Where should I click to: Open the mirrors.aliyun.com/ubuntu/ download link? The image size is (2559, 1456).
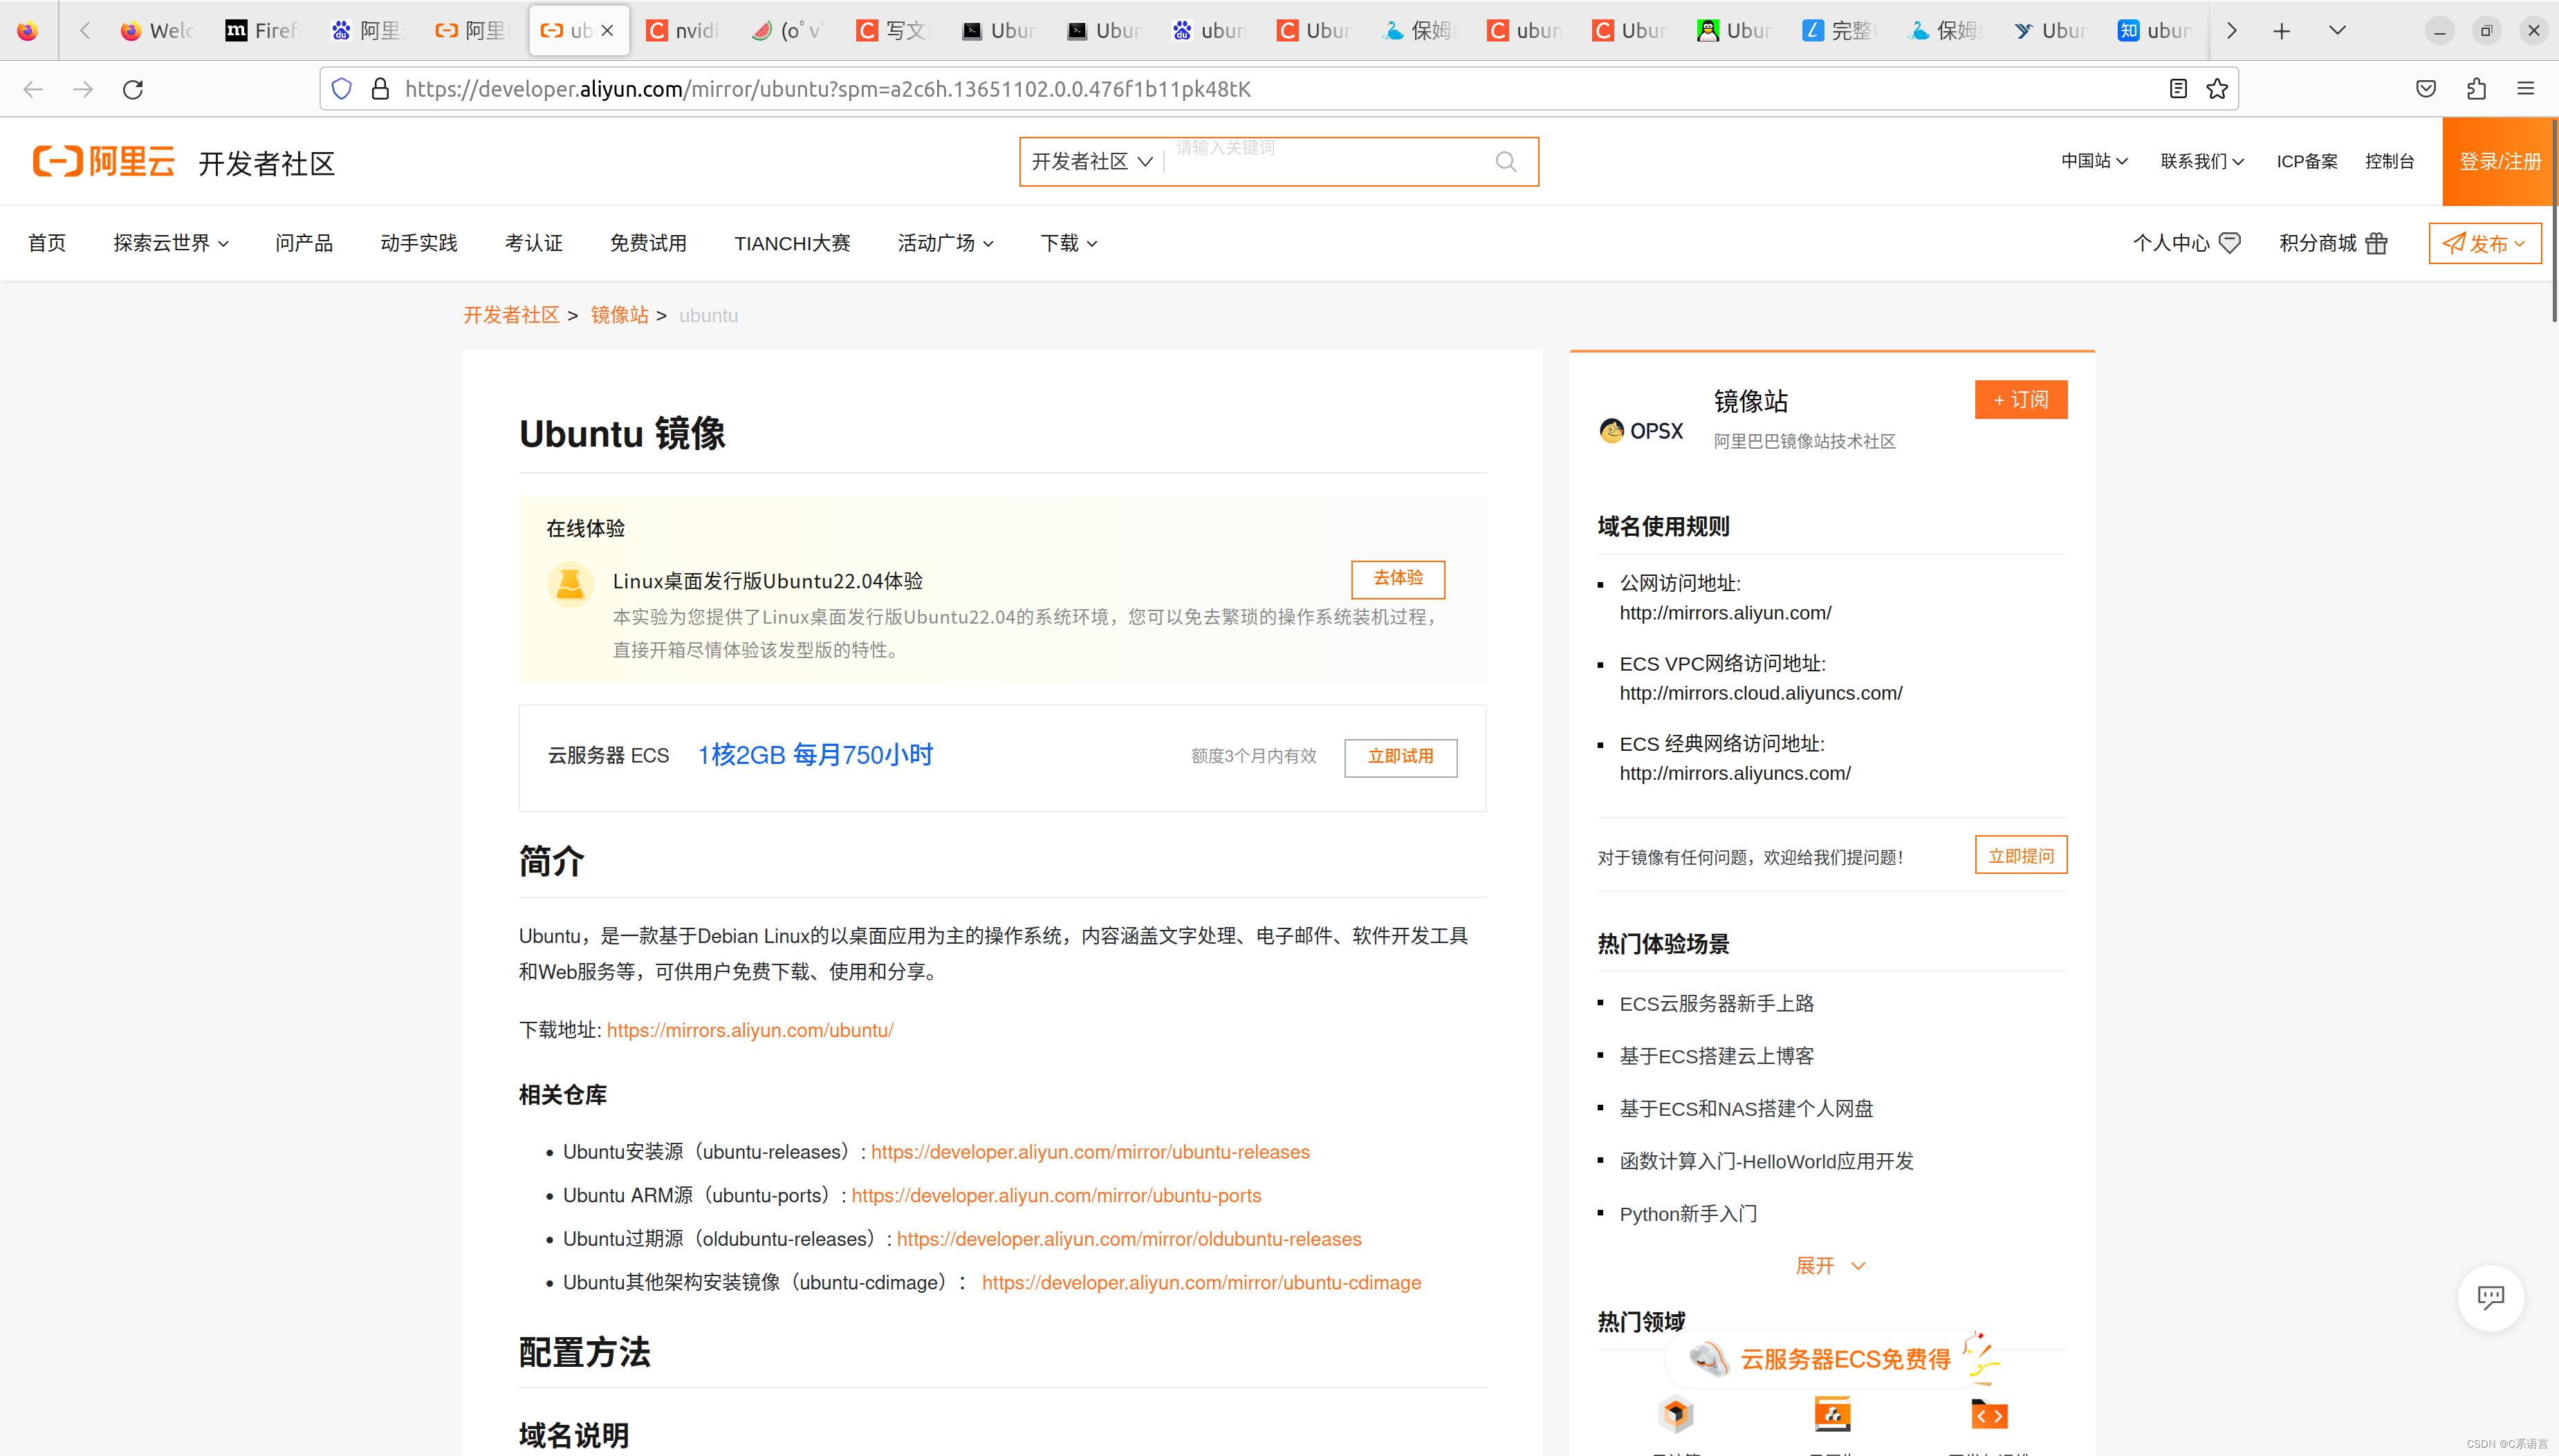750,1030
